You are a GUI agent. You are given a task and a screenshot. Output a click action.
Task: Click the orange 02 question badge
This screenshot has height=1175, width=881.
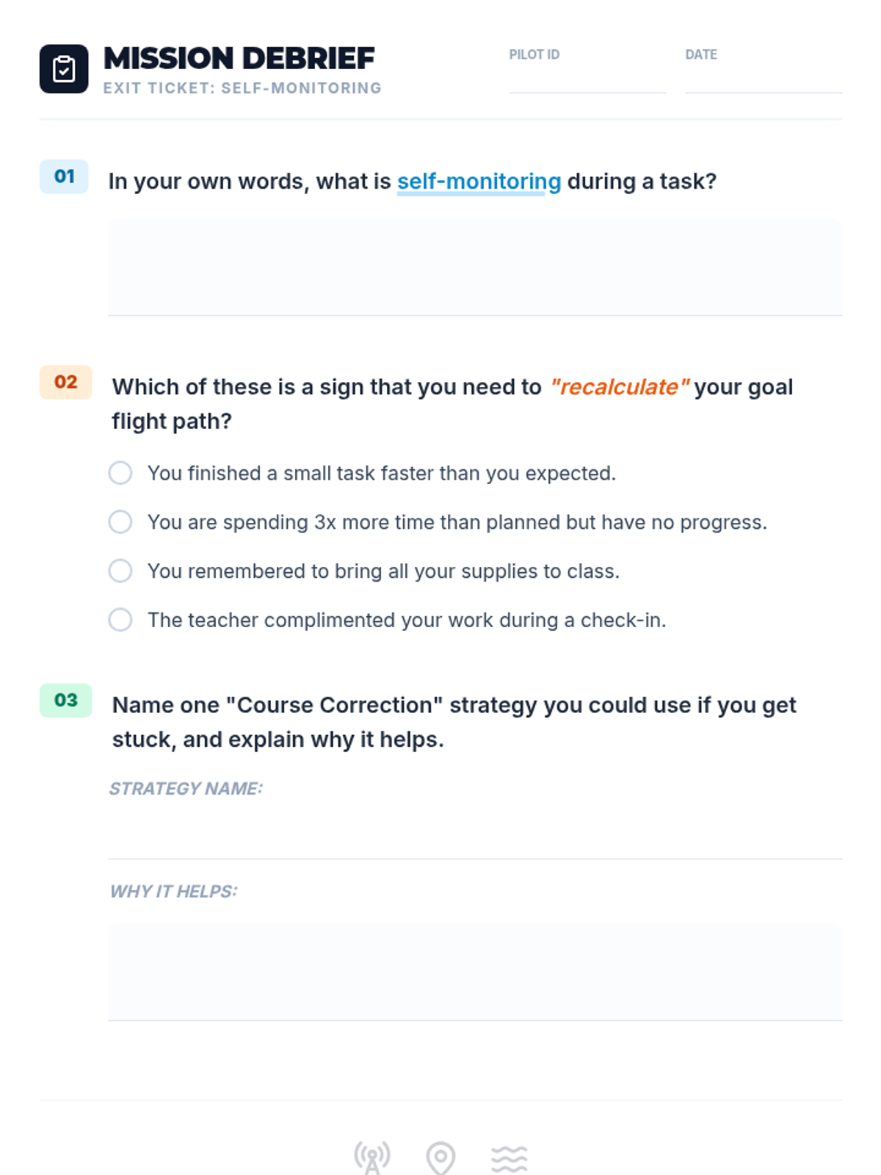[x=65, y=382]
